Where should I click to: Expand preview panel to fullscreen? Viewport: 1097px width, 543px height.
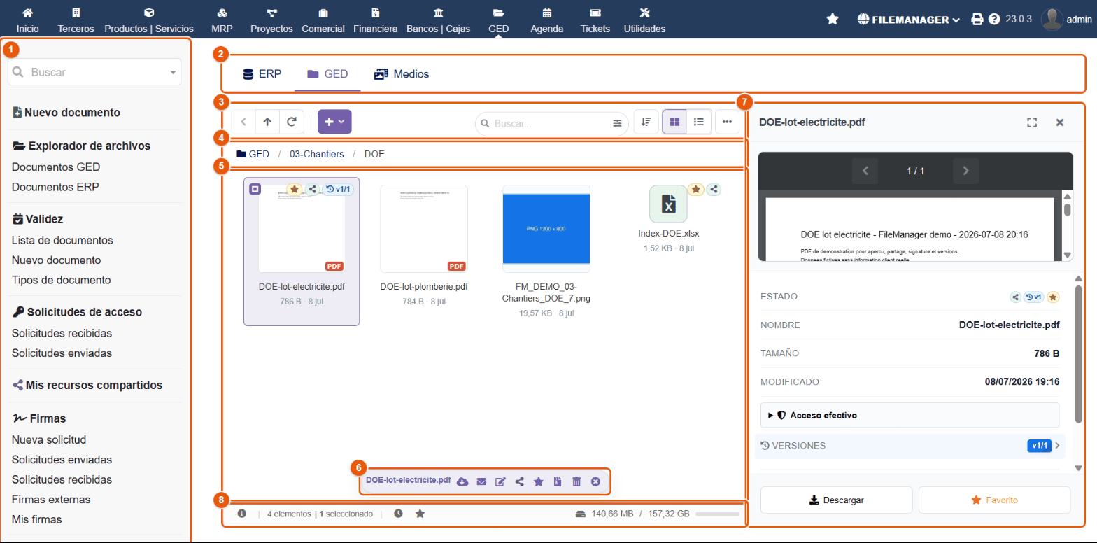pos(1031,122)
